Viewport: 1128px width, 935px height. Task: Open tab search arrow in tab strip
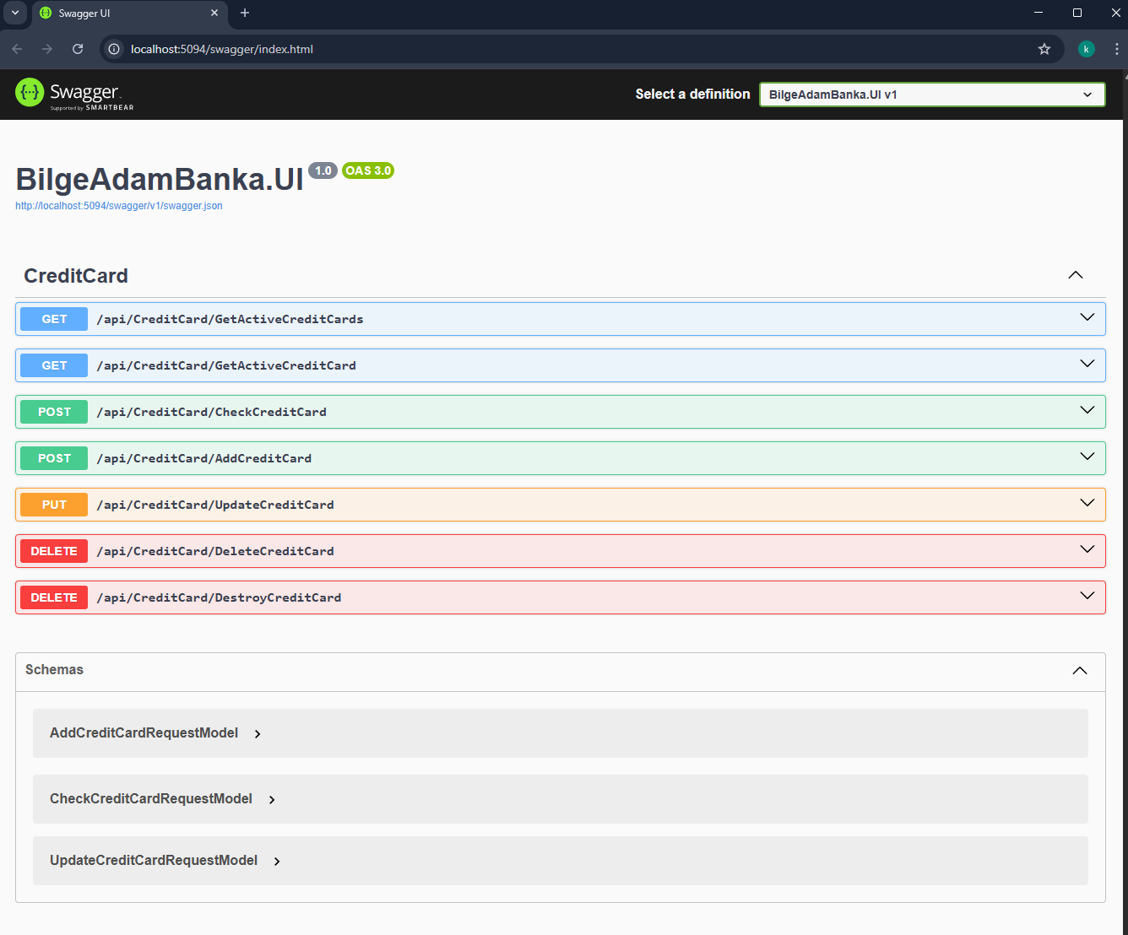click(x=15, y=13)
